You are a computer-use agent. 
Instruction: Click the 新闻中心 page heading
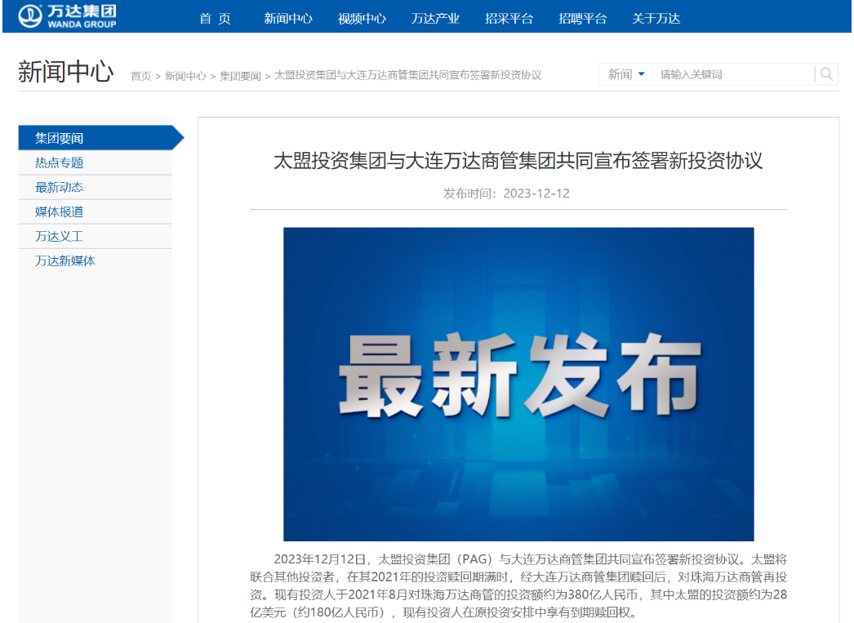click(x=65, y=72)
